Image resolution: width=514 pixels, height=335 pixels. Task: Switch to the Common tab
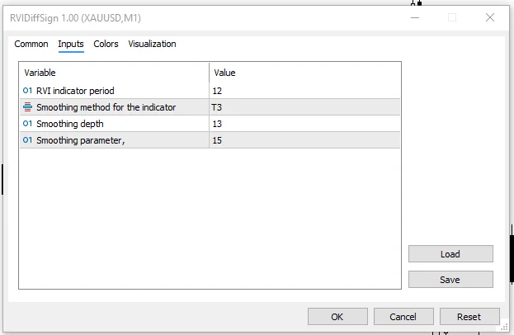click(x=31, y=44)
